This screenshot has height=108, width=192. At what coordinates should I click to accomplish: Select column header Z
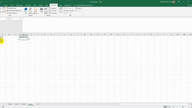[171, 35]
